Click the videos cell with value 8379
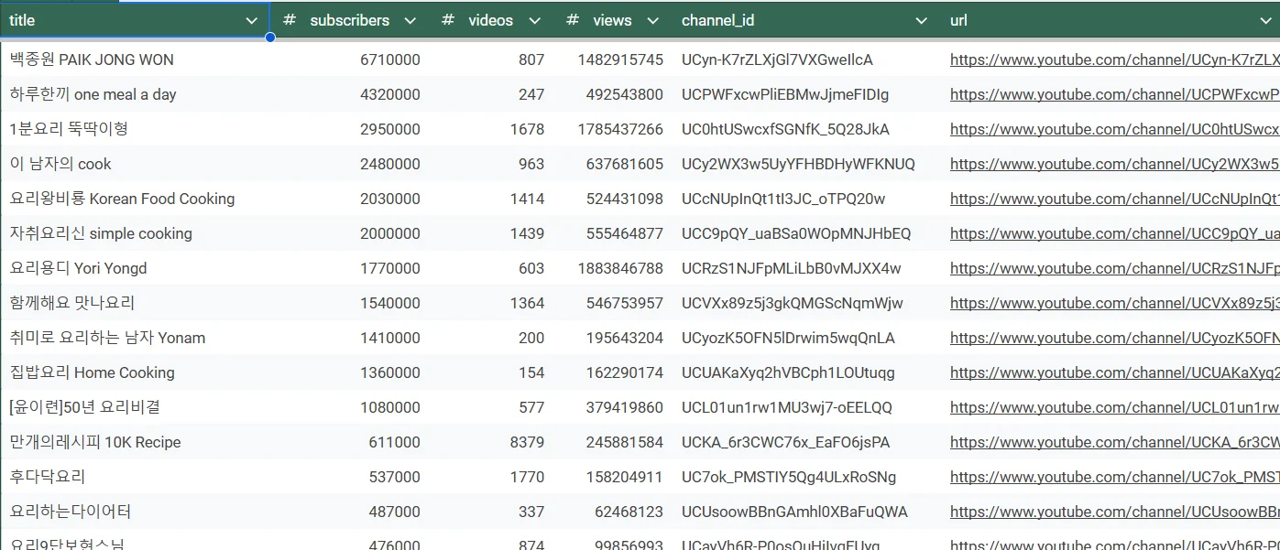Screen dimensions: 1280x550 point(527,442)
